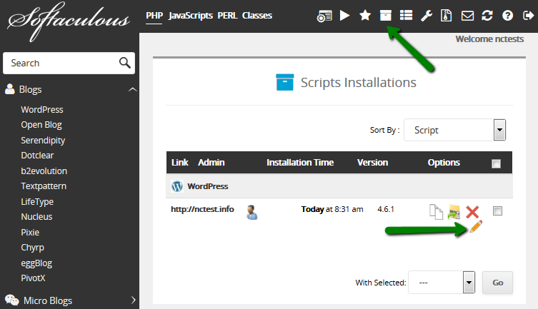This screenshot has height=309, width=538.
Task: Open the http://nctest.info link
Action: [202, 209]
